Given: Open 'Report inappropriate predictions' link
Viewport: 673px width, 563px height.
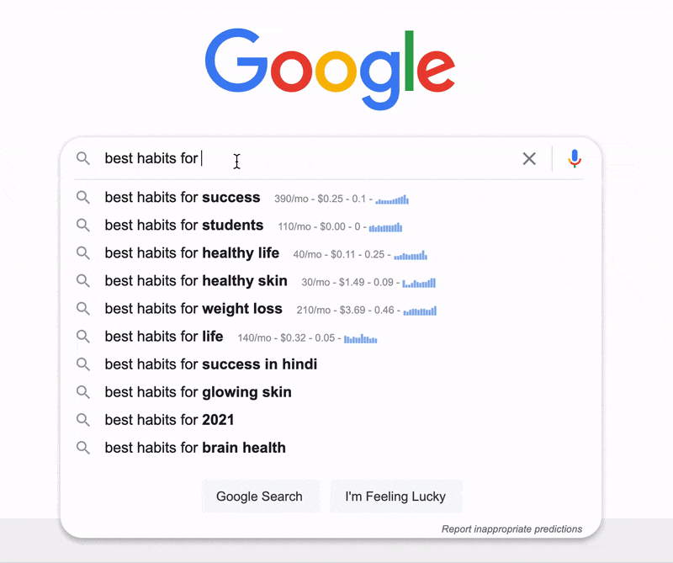Looking at the screenshot, I should click(511, 529).
